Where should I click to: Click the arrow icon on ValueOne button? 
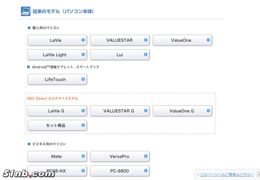click(208, 40)
